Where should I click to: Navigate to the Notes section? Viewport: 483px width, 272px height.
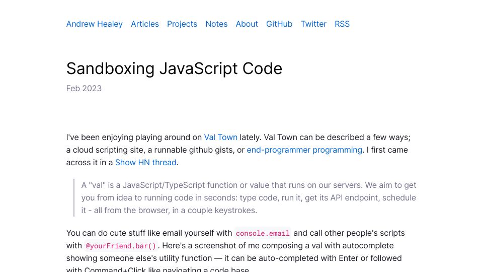point(216,24)
